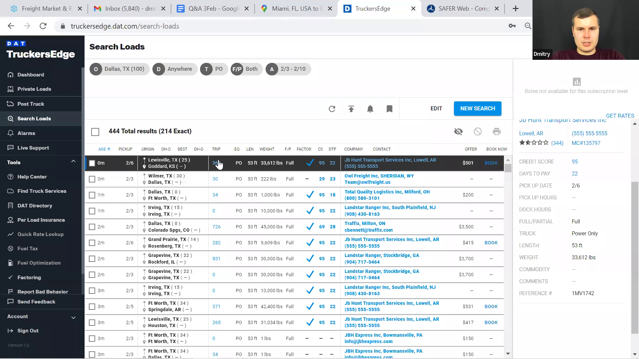
Task: Check the Dallas to Colorado Spgs load checkbox
Action: tap(92, 227)
